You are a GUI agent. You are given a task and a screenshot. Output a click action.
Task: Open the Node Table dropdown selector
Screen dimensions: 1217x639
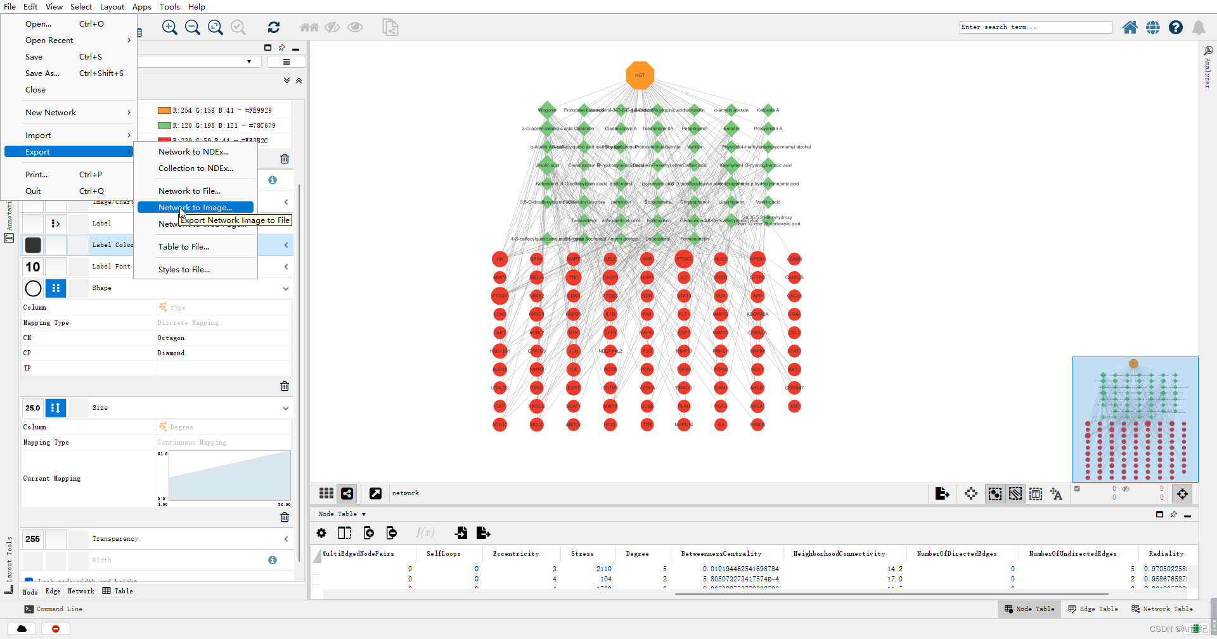click(x=343, y=514)
